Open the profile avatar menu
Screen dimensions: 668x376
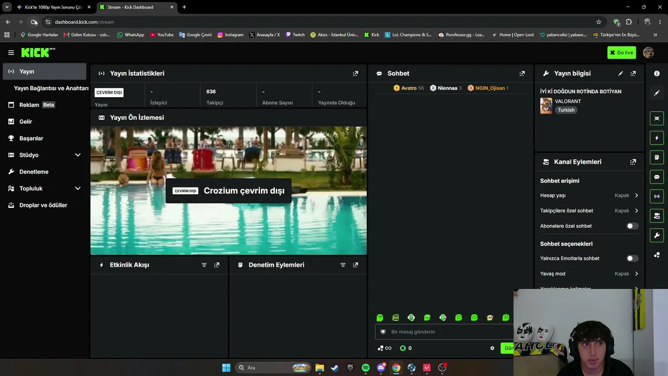click(x=648, y=53)
